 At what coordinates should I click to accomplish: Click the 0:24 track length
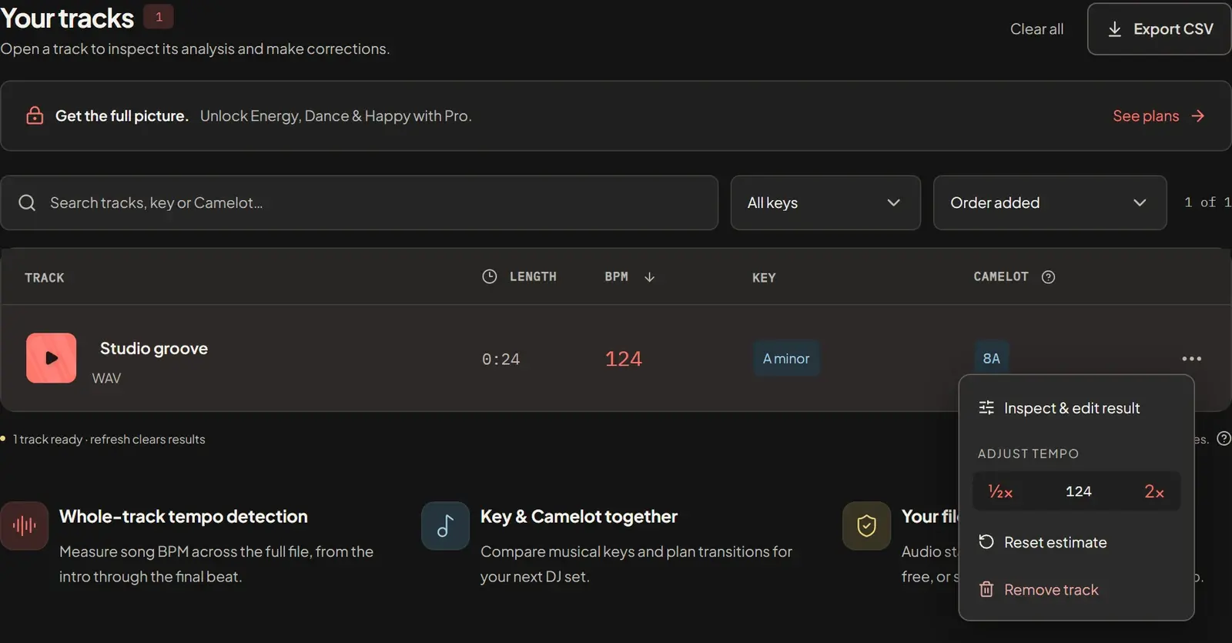click(500, 359)
